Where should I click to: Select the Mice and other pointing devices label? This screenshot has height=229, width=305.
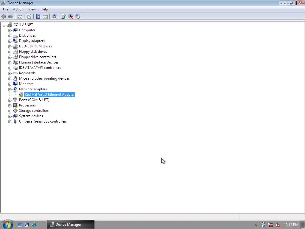point(44,78)
